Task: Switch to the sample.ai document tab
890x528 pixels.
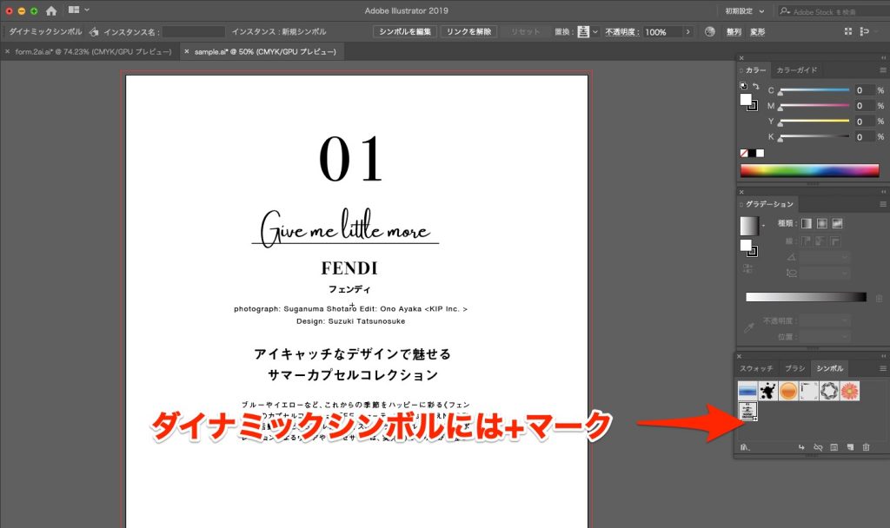Action: coord(265,51)
